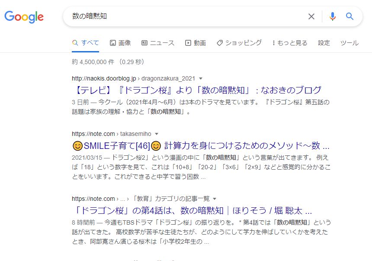This screenshot has height=261, width=372.
Task: Clear the search box with the X icon
Action: (311, 16)
